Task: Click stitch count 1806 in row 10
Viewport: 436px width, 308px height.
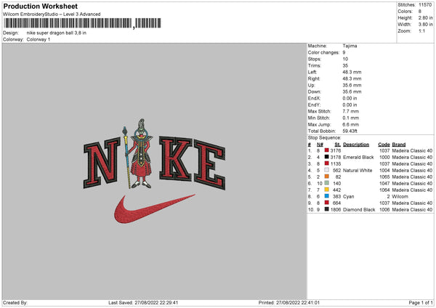Action: pyautogui.click(x=336, y=210)
